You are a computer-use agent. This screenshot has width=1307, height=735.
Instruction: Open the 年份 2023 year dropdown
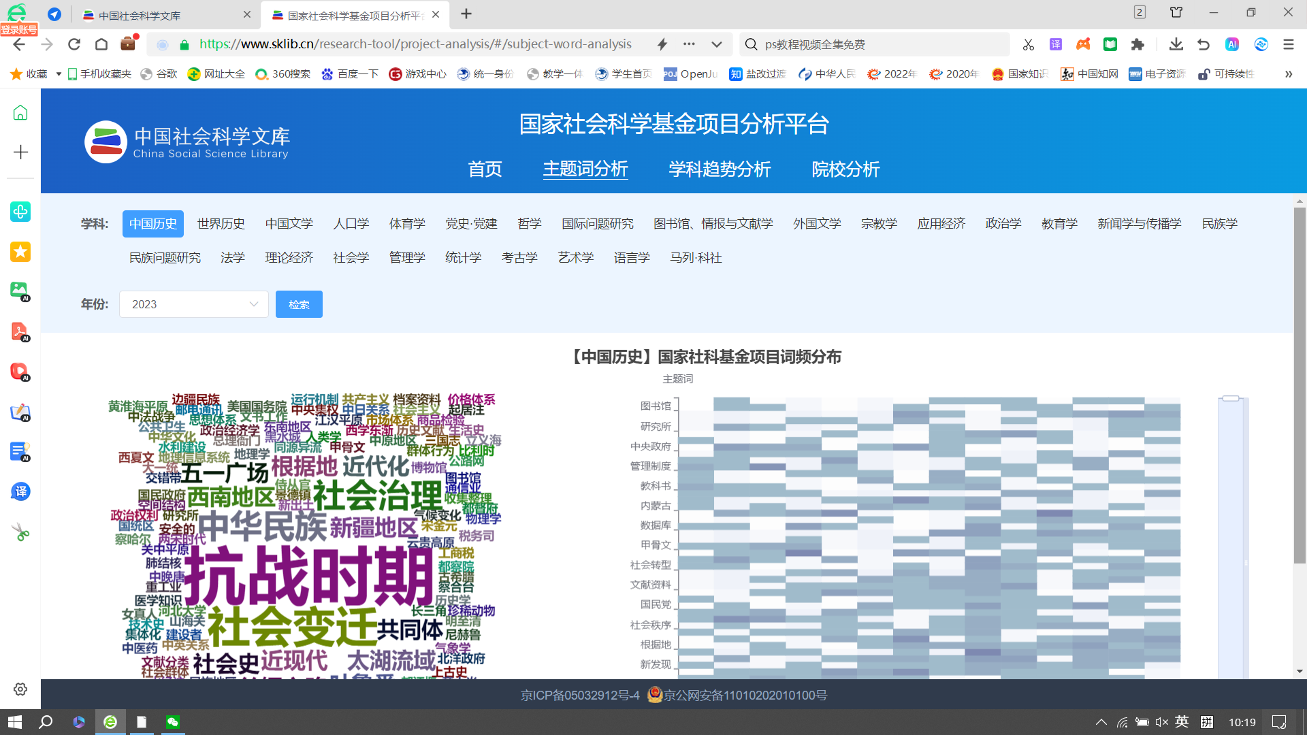[x=194, y=304]
